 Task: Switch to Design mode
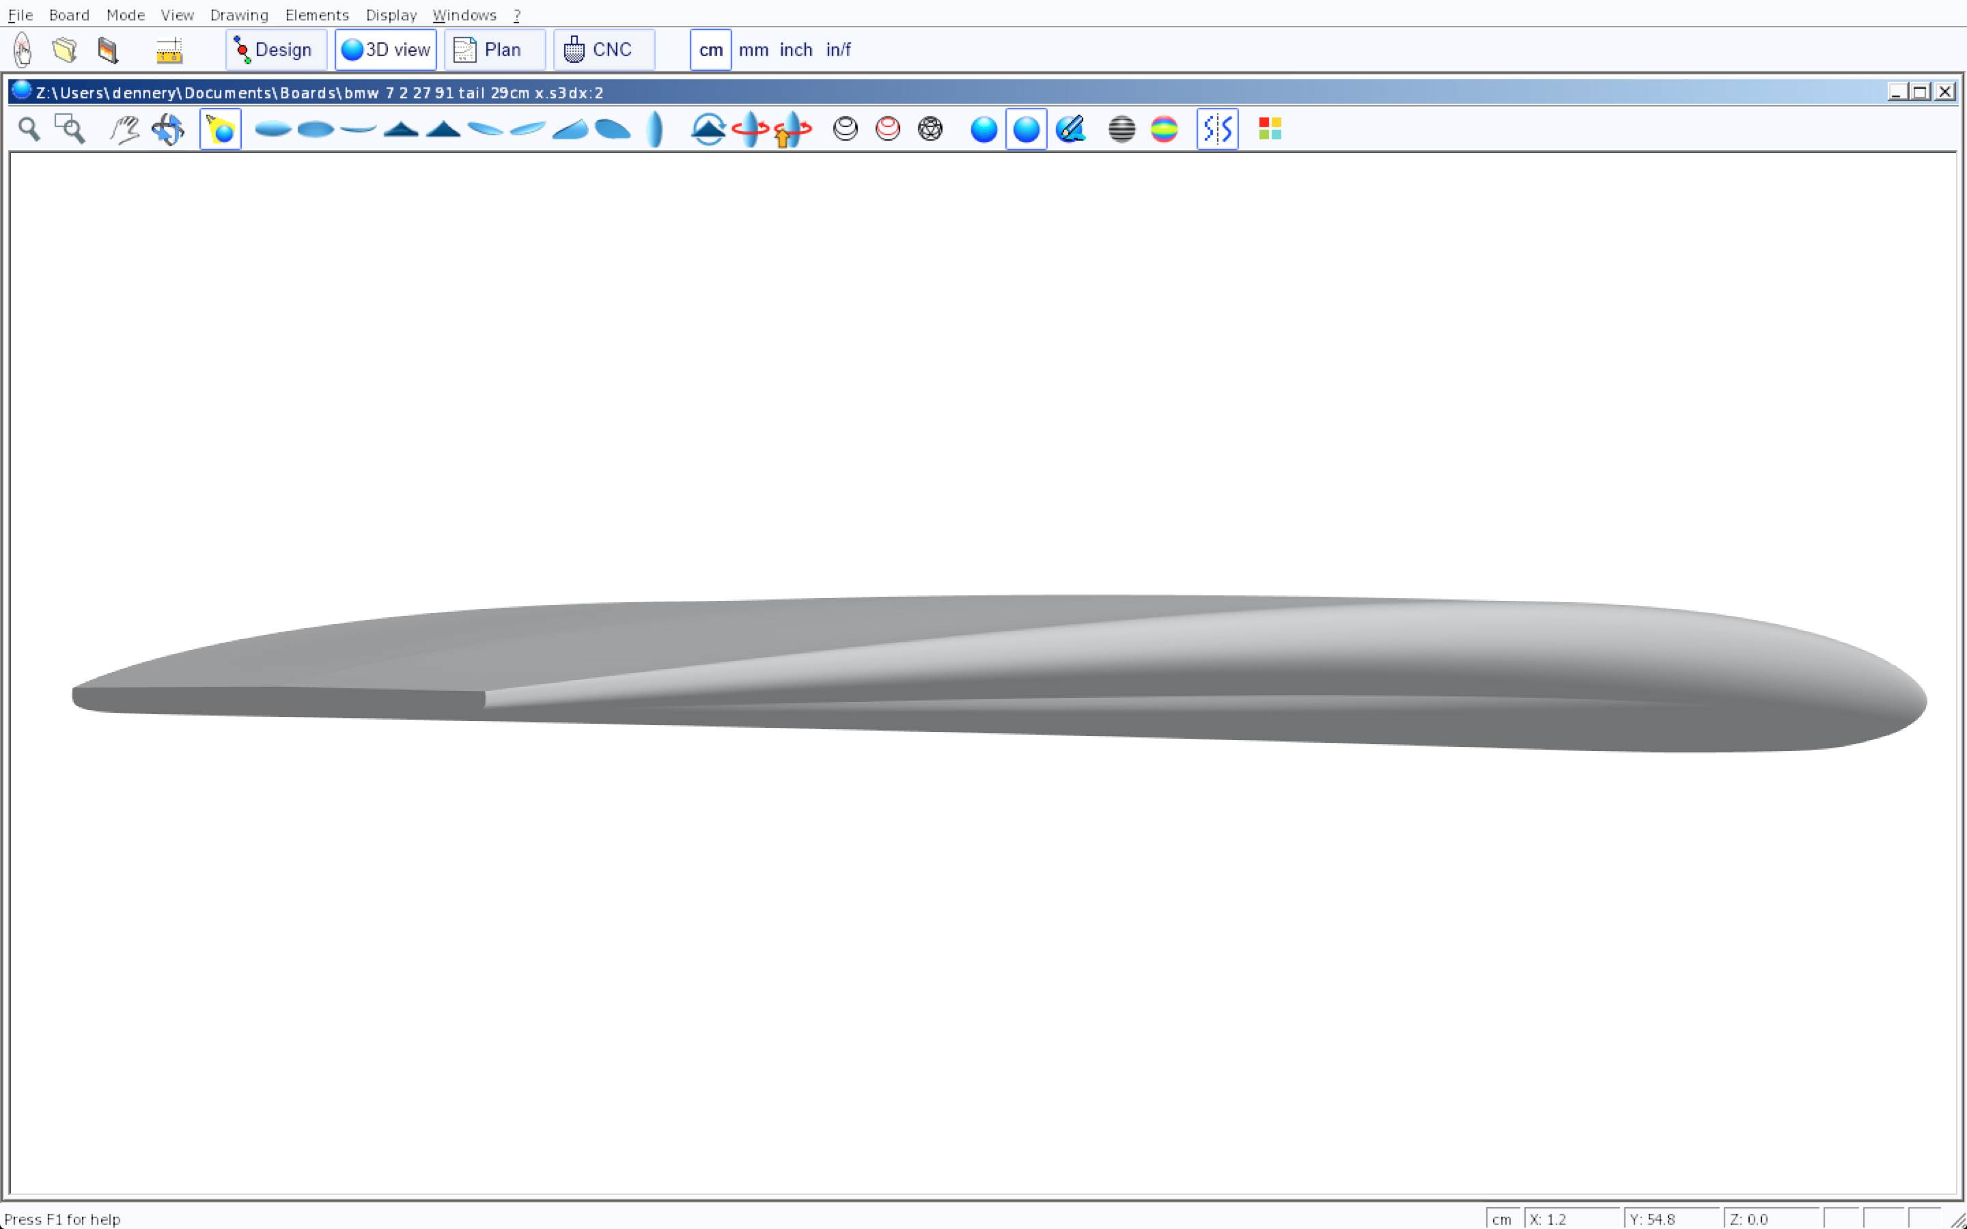tap(275, 51)
